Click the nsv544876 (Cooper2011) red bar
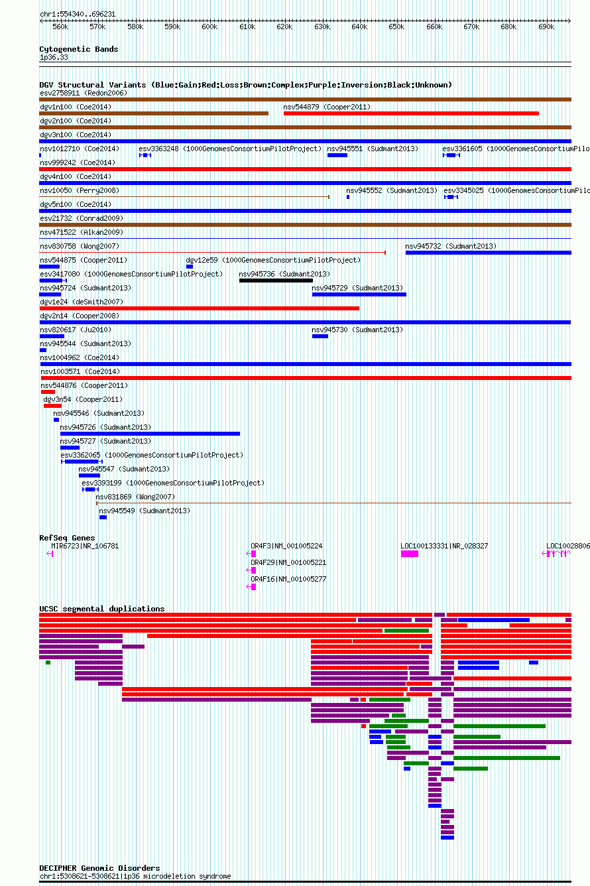This screenshot has width=590, height=886. (48, 392)
